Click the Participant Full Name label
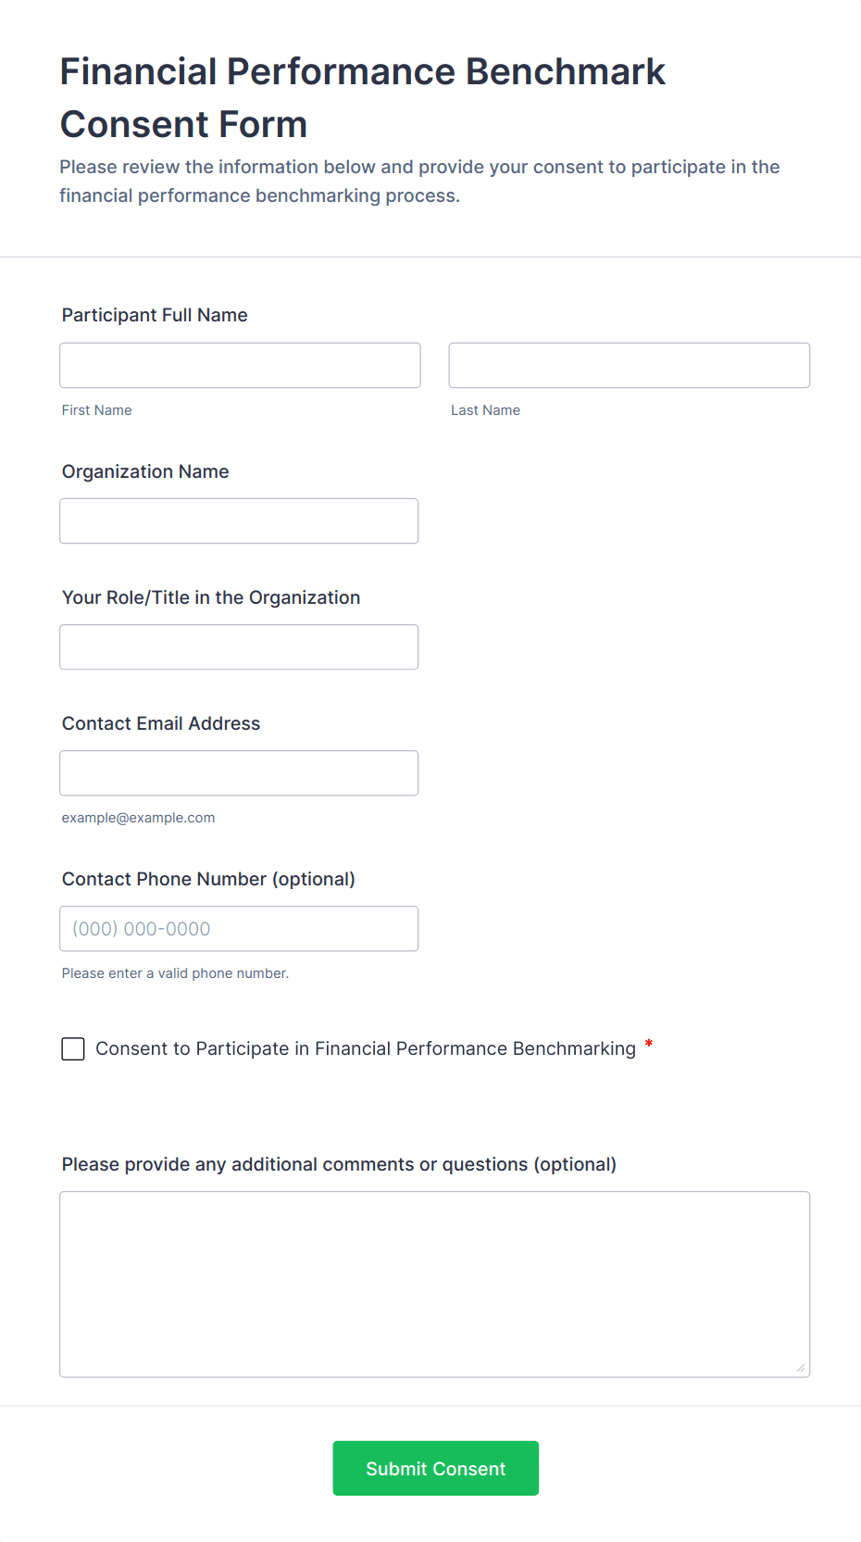861x1542 pixels. (155, 315)
